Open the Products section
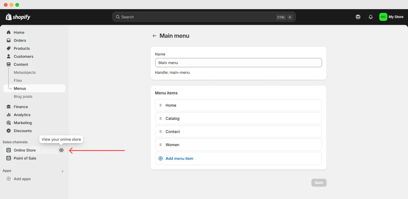This screenshot has width=408, height=199. pyautogui.click(x=22, y=48)
